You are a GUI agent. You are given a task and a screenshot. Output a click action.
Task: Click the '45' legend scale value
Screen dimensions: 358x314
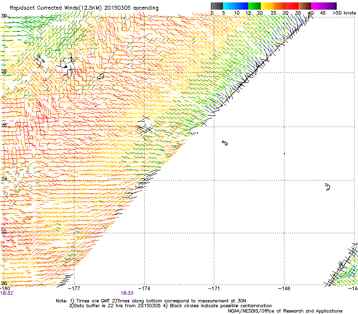323,13
